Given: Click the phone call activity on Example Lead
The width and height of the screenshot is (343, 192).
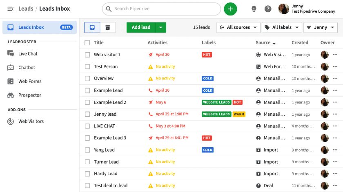Looking at the screenshot, I should [x=159, y=90].
